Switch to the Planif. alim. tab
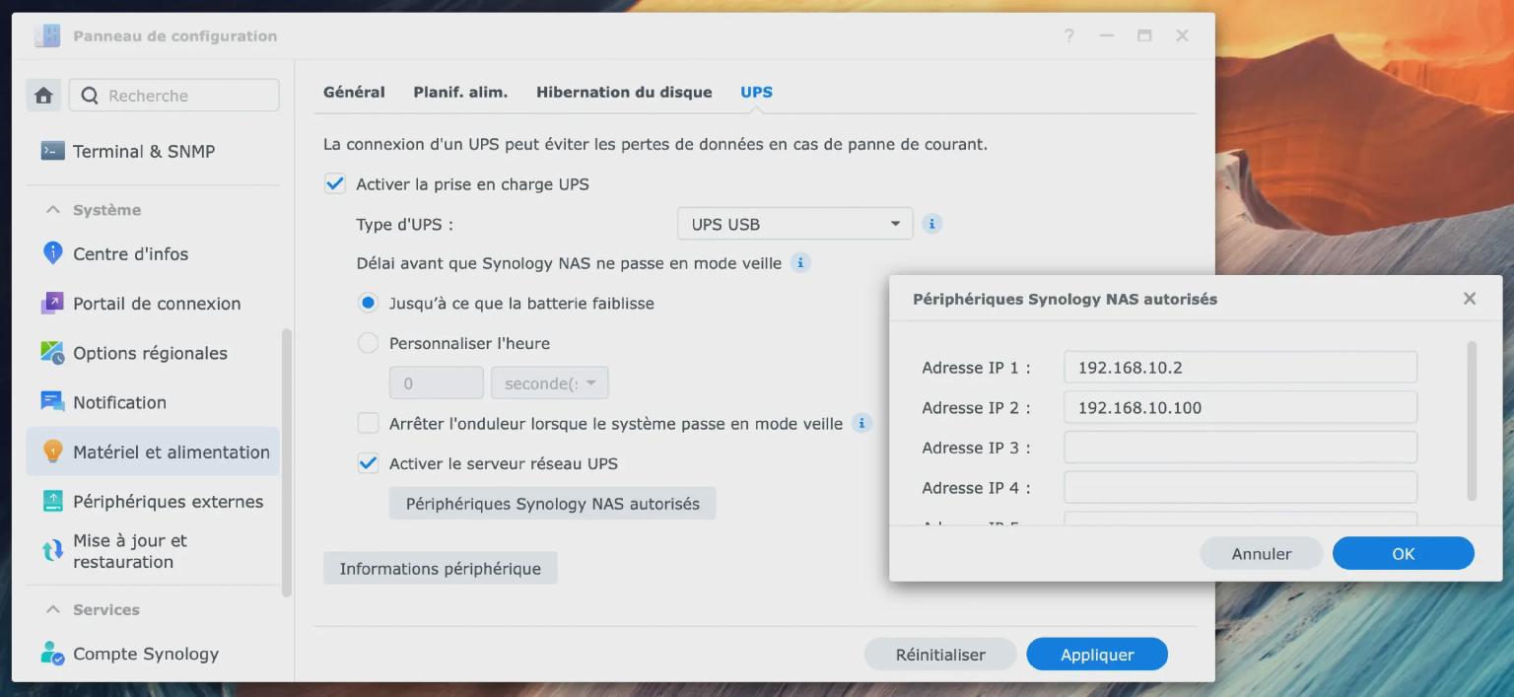The image size is (1514, 697). [x=460, y=92]
